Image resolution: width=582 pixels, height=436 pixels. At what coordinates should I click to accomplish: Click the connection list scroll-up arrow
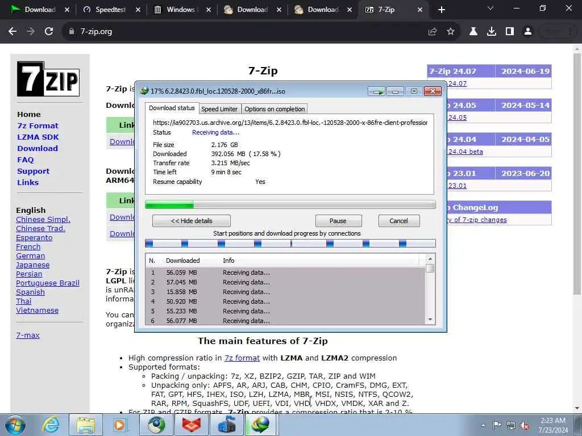tap(430, 259)
